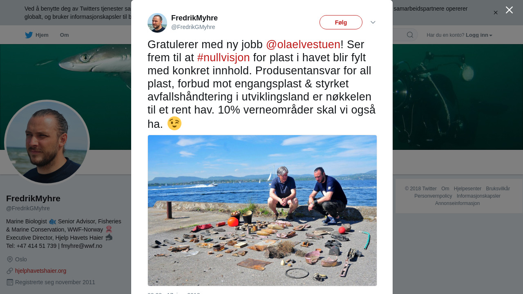
Task: Click the search magnifier icon
Action: click(410, 35)
